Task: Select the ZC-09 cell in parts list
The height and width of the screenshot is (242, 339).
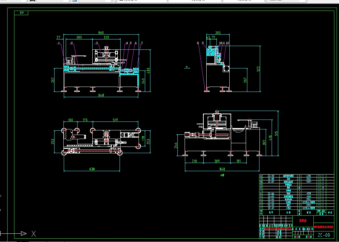Action: point(271,176)
